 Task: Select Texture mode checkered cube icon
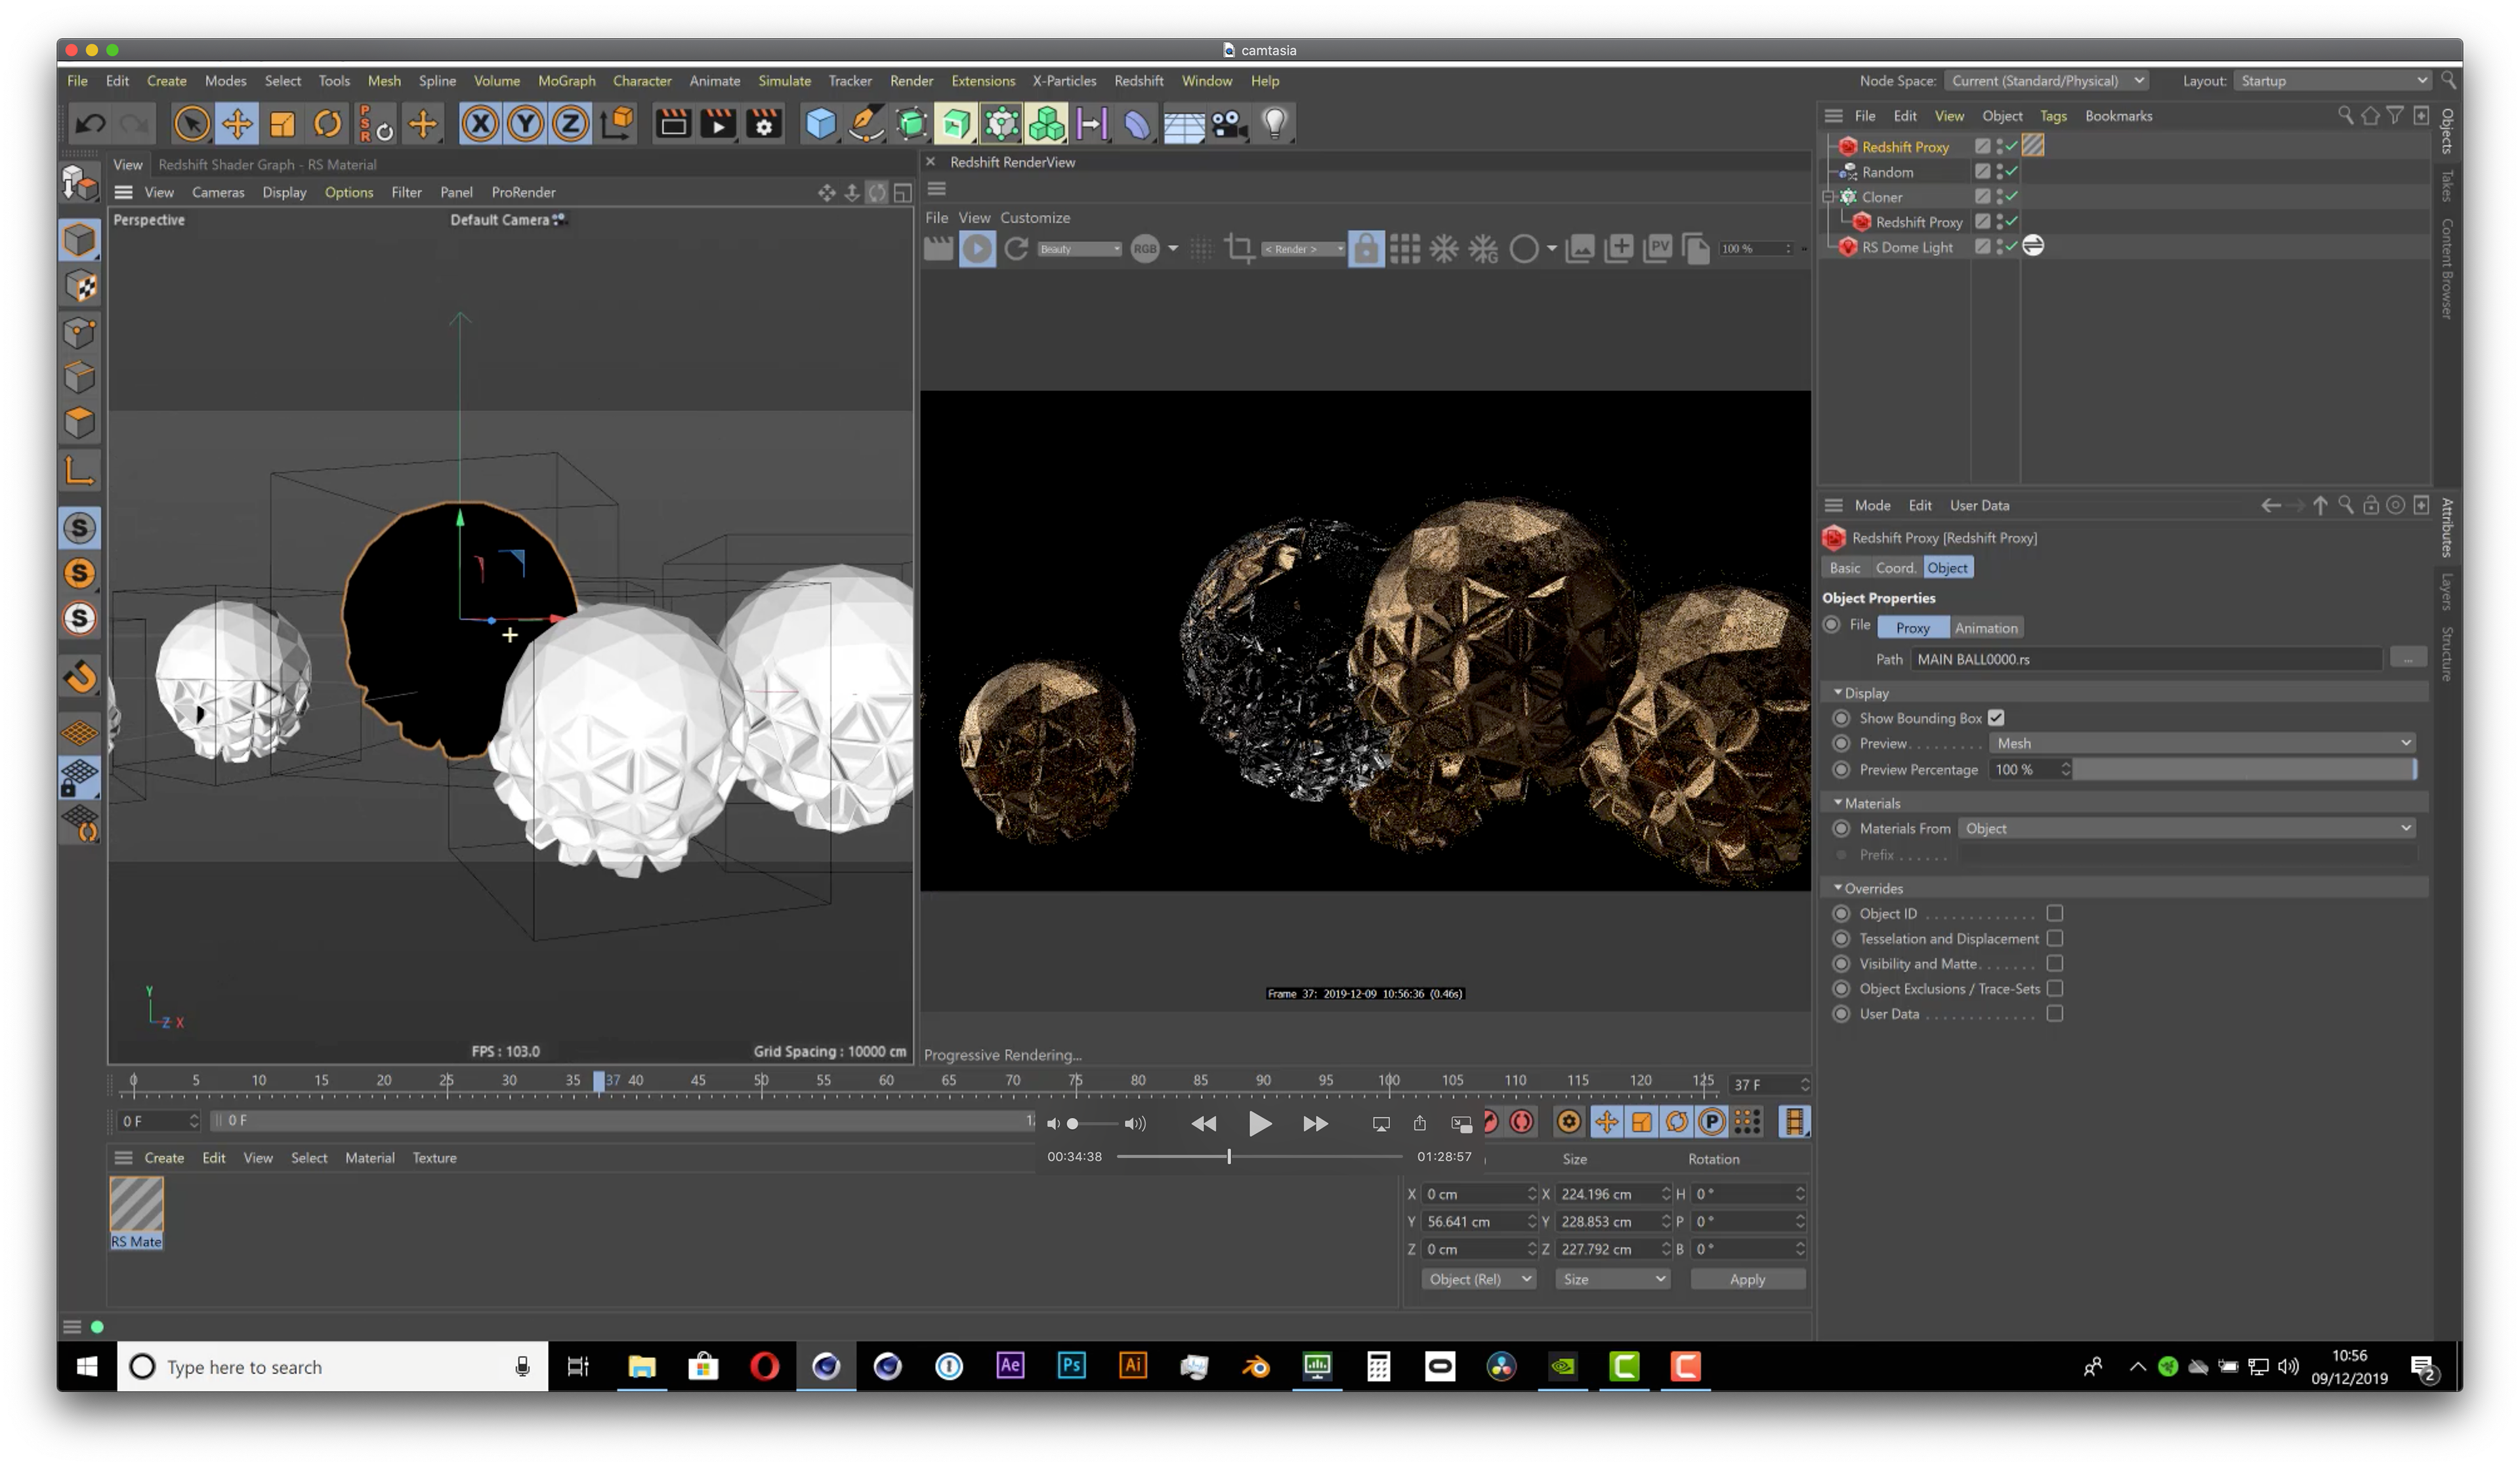click(x=80, y=286)
